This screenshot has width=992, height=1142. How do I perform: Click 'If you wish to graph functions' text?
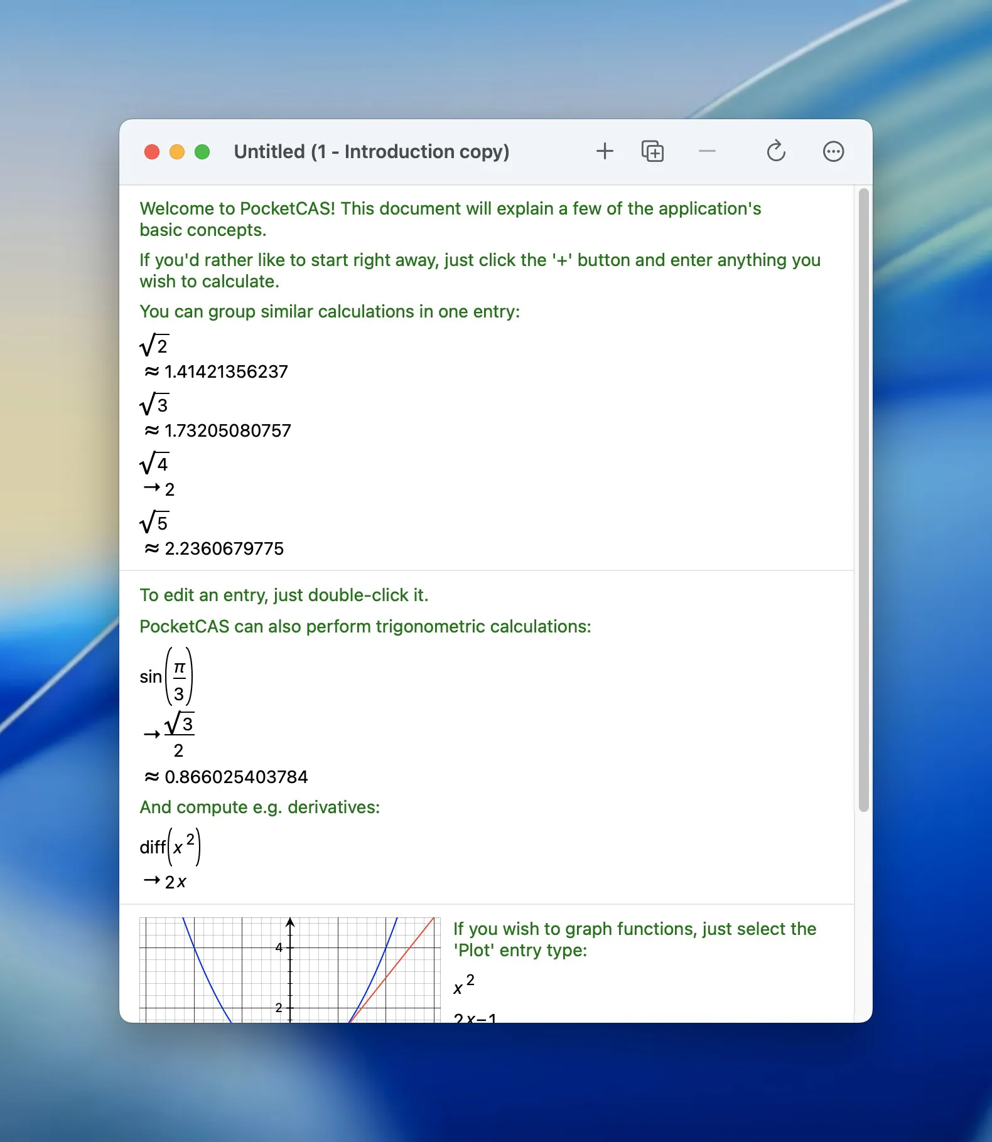click(x=634, y=929)
